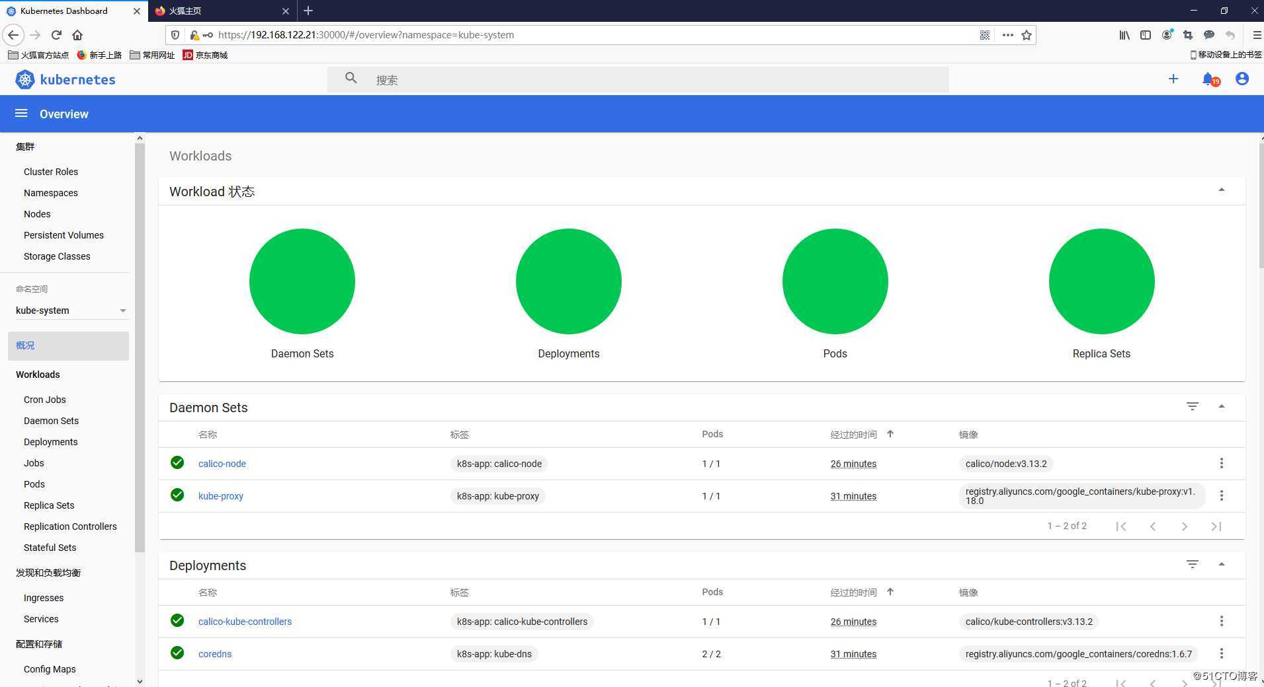Click the main page vertical scrollbar
The image size is (1264, 687).
point(1261,205)
